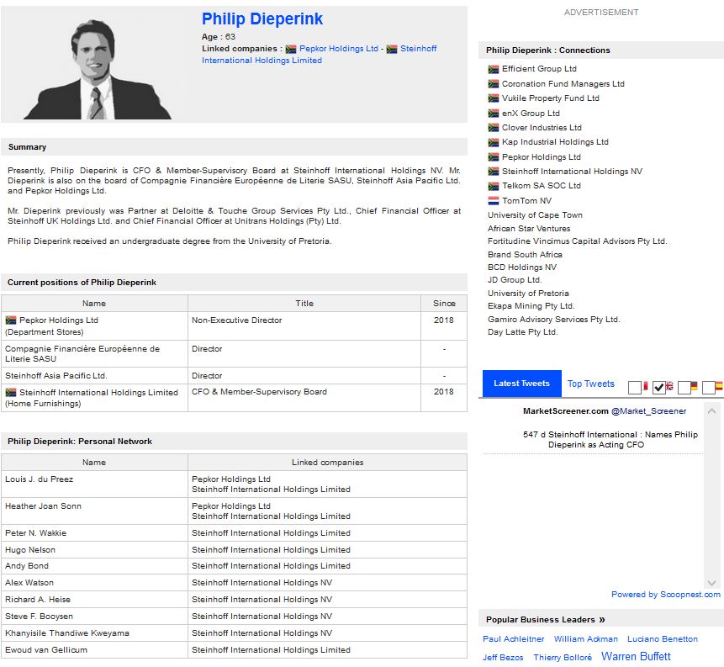The height and width of the screenshot is (667, 724).
Task: Open Popular Business Leaders section arrow
Action: coord(601,620)
